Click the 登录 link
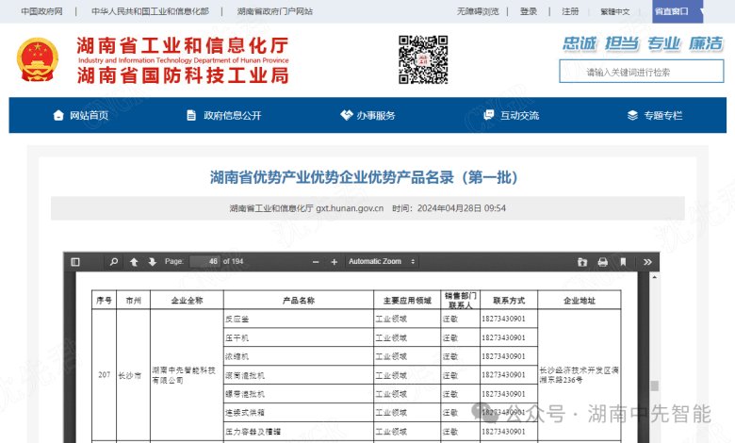This screenshot has width=735, height=443. point(529,11)
